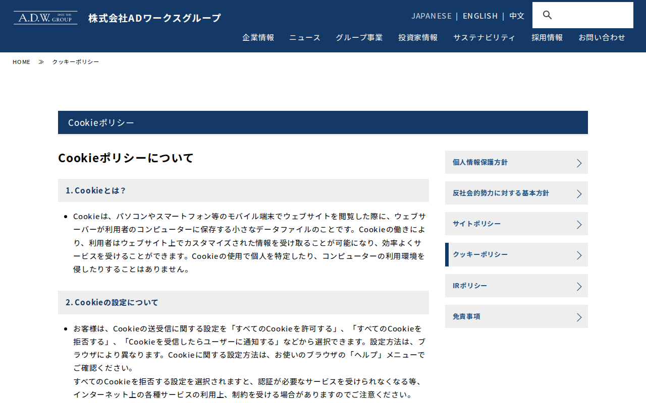Click the Cookieポリシー blue header banner
The width and height of the screenshot is (646, 403).
point(323,122)
